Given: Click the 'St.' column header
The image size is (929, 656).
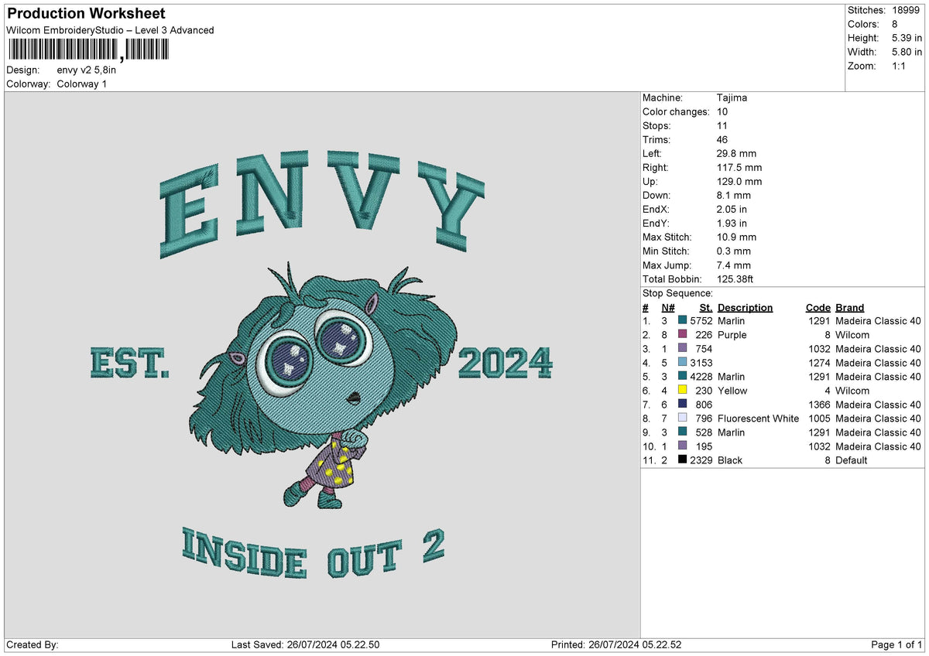Looking at the screenshot, I should coord(704,308).
